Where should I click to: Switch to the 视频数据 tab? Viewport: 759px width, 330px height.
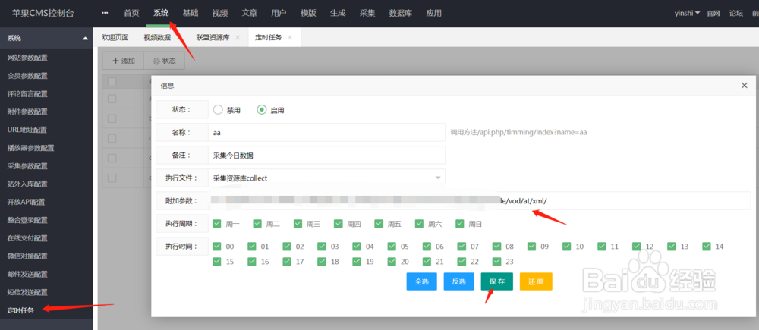point(157,37)
